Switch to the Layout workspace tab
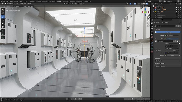 [26, 2]
